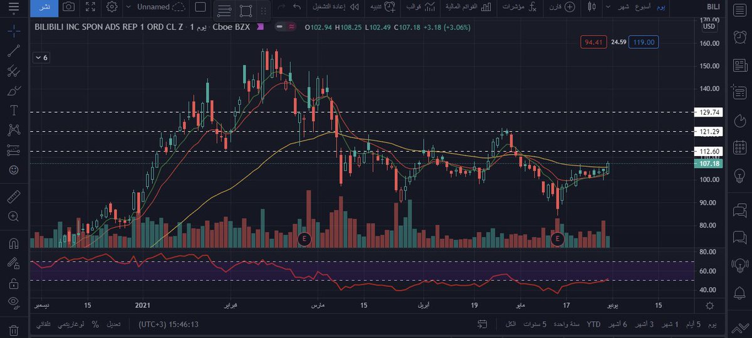Image resolution: width=752 pixels, height=338 pixels.
Task: Toggle magnet mode
Action: click(x=14, y=243)
